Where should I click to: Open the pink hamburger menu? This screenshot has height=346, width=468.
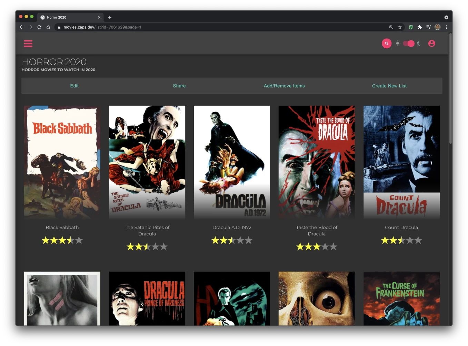click(x=28, y=43)
